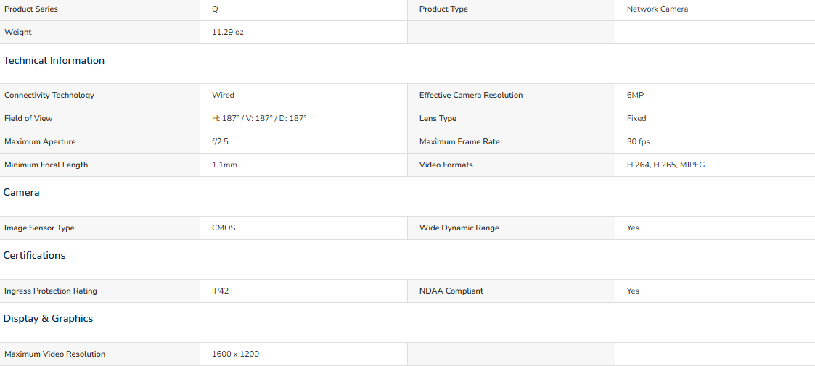Viewport: 815px width, 366px height.
Task: Select the 6MP resolution value
Action: tap(636, 96)
